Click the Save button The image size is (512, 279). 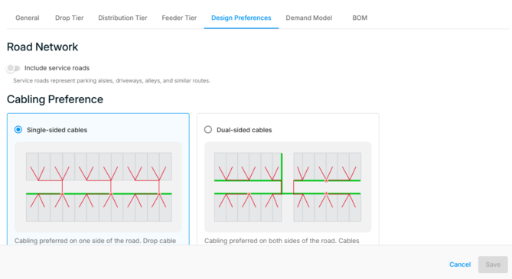(x=493, y=264)
